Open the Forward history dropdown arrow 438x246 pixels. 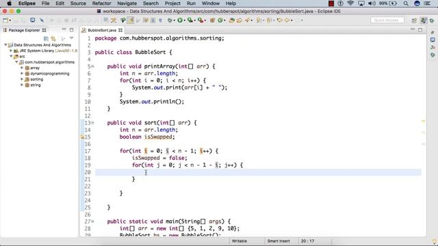pos(302,20)
